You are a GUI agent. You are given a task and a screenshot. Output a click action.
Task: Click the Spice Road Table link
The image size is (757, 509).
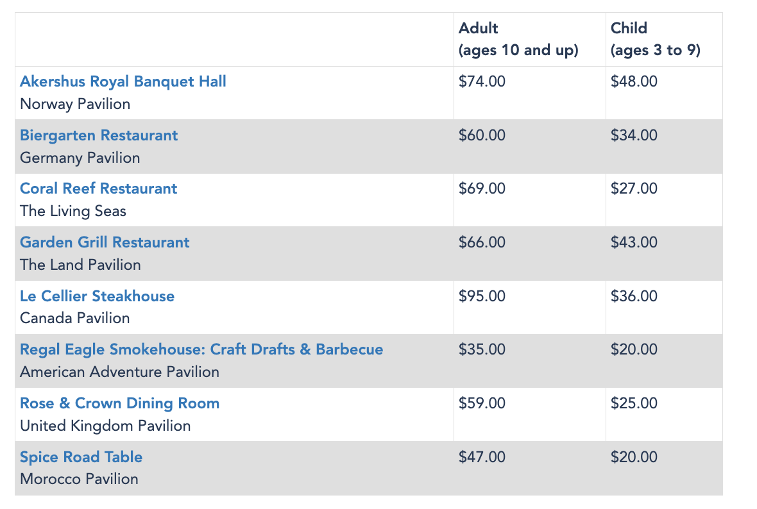[81, 457]
